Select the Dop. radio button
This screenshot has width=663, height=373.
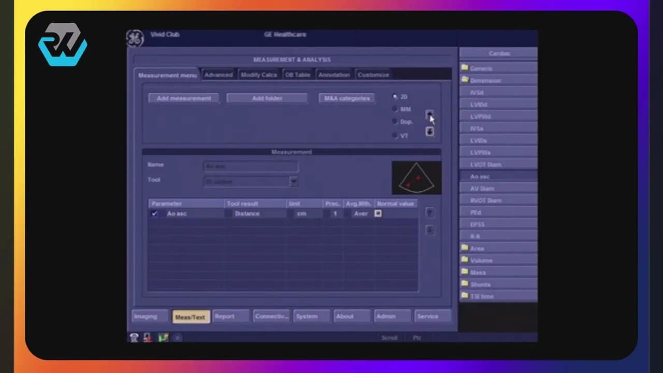coord(395,122)
